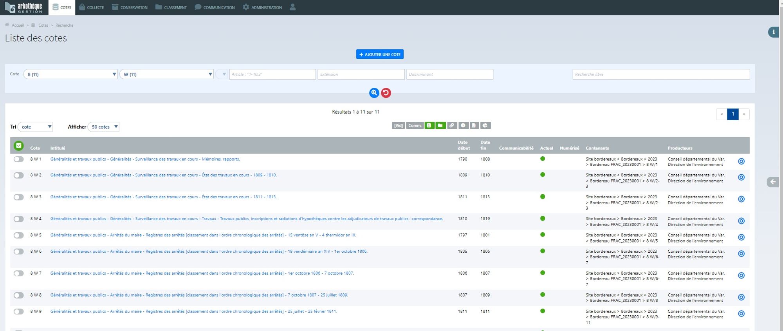Toggle the green folder column button
Viewport: 783px width, 331px height.
(440, 125)
